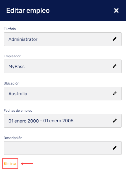Click the pencil icon in El oficio field
The image size is (126, 169).
(x=115, y=39)
